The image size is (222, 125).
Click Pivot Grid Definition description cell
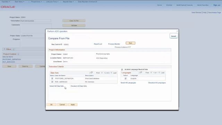coord(92,78)
